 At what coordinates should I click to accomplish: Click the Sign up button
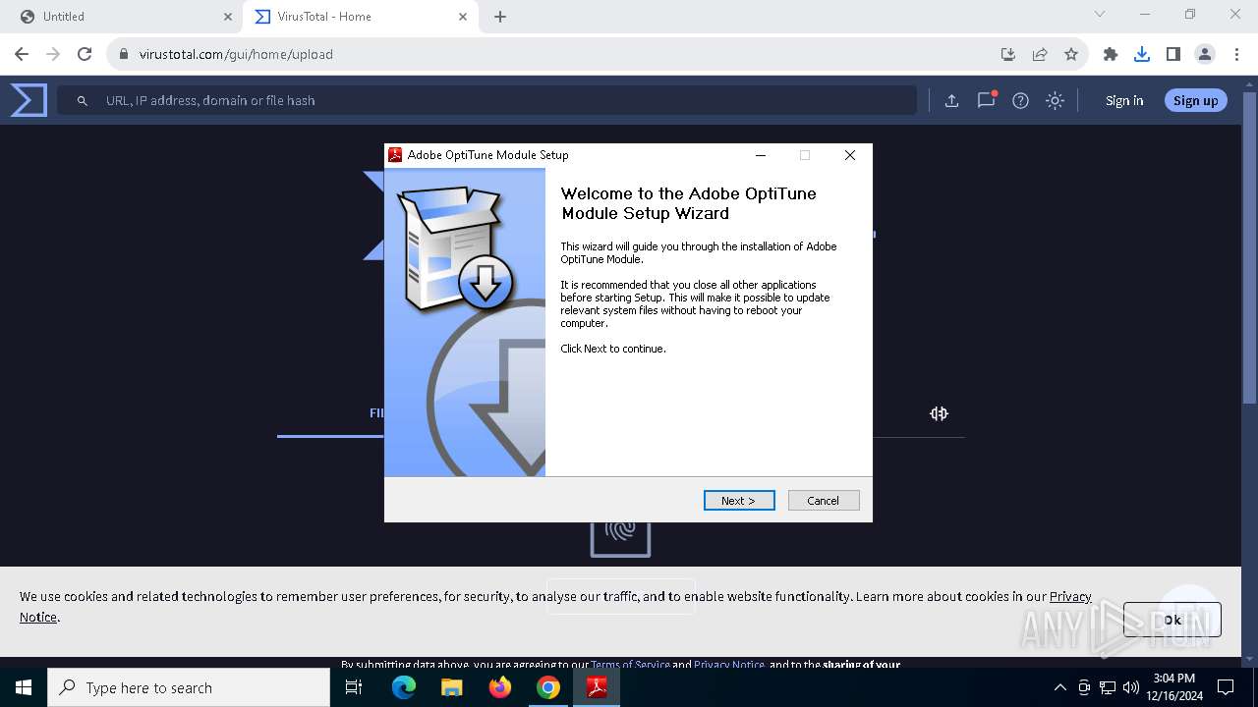tap(1195, 100)
